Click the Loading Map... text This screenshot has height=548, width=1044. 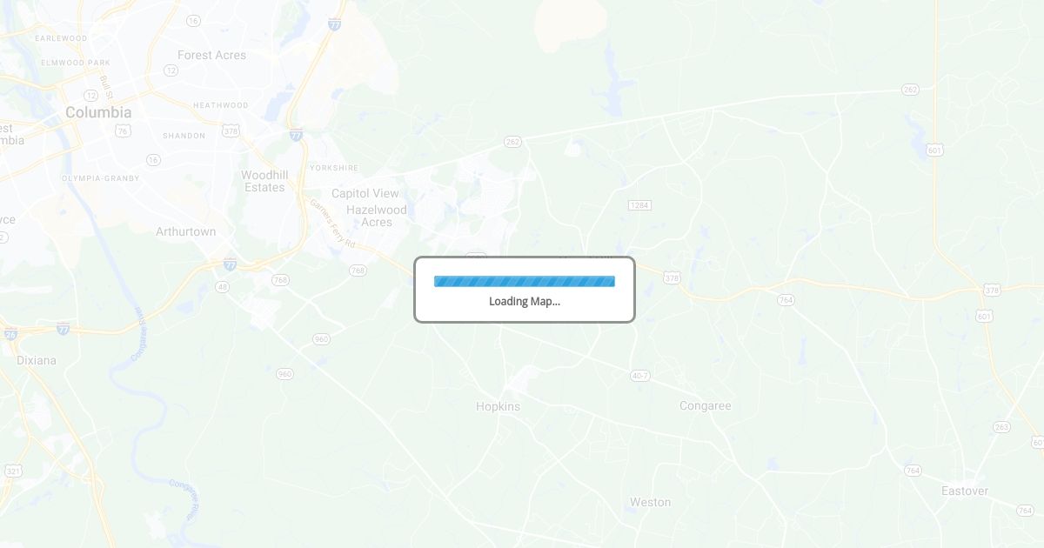(x=525, y=302)
